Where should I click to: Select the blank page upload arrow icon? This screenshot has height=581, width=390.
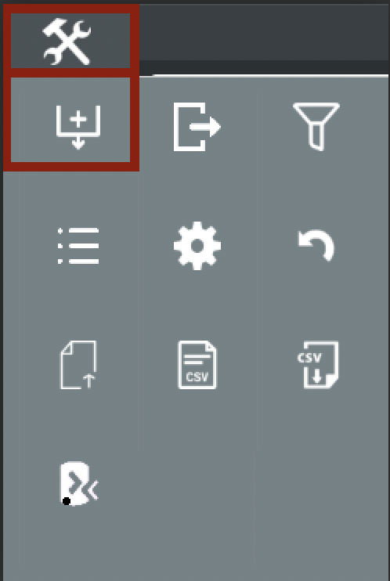pos(78,365)
